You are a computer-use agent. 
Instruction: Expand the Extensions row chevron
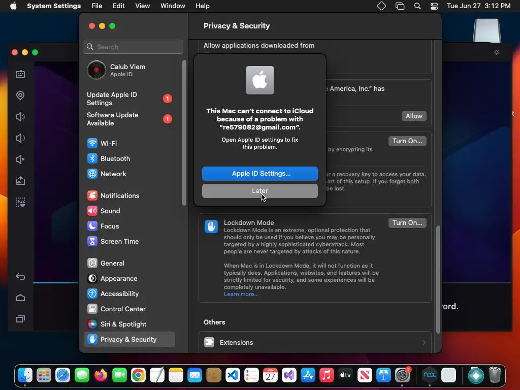click(424, 343)
